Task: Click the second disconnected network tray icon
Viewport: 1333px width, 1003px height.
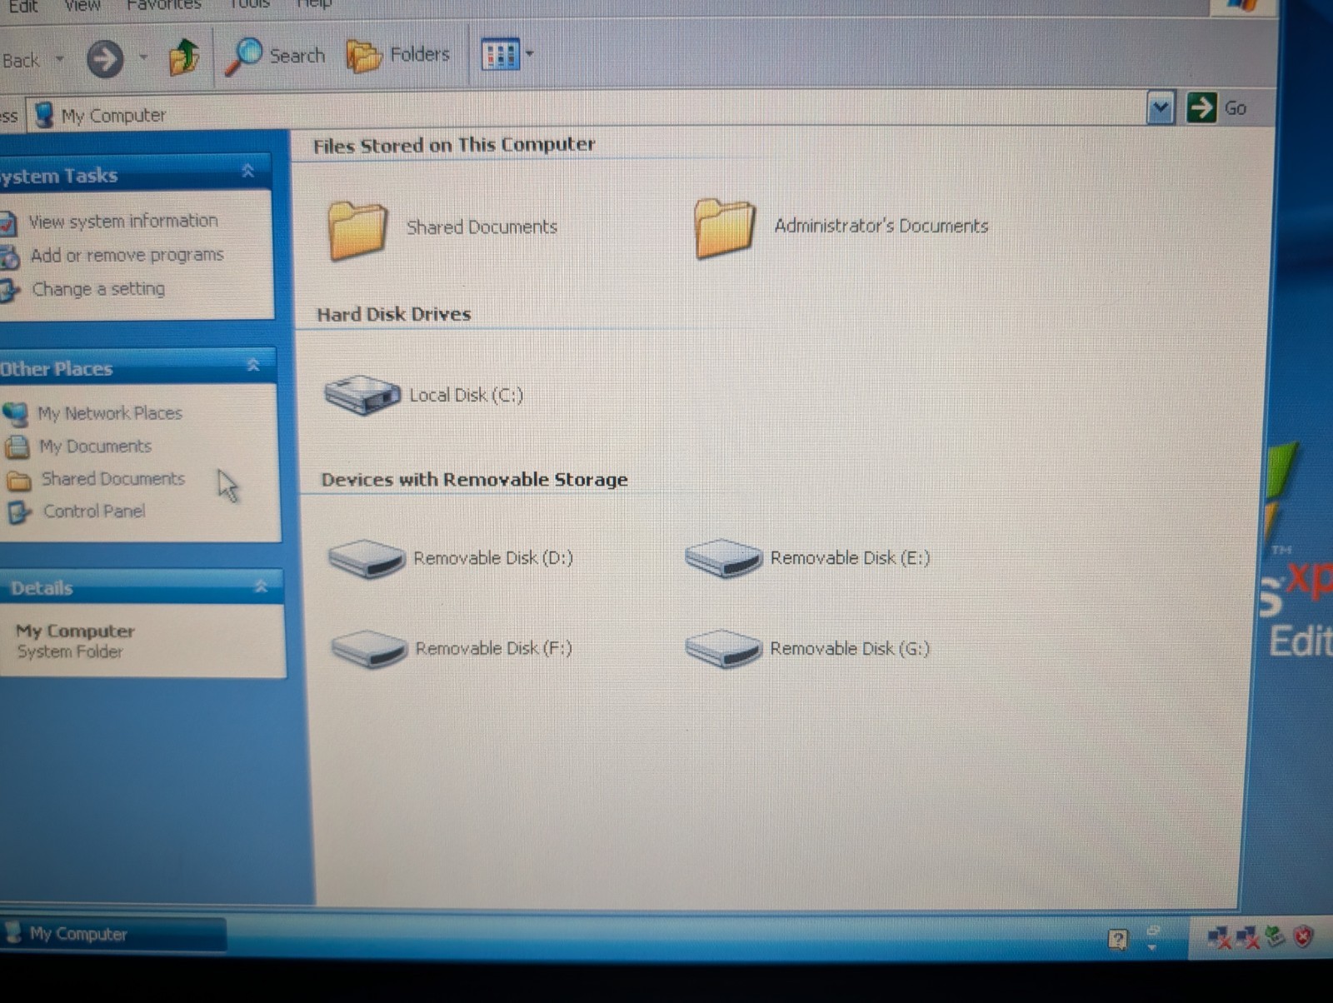Action: click(1247, 938)
